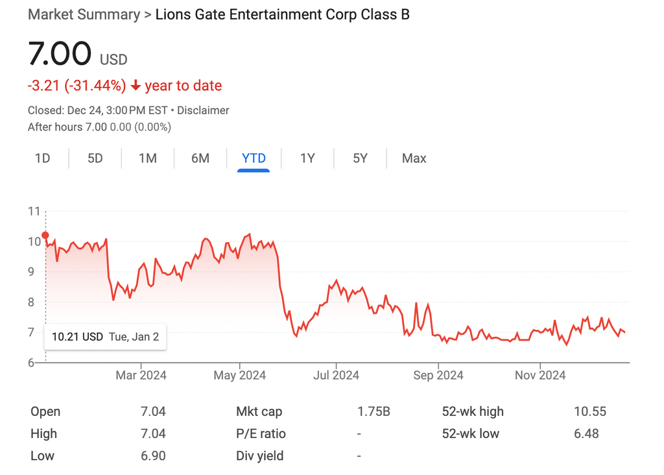Click the red Jan 2 data point marker
Screen dimensions: 664x475
(45, 235)
